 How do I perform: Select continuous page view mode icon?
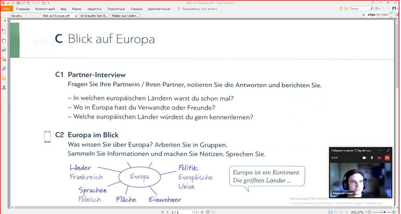(x=336, y=212)
